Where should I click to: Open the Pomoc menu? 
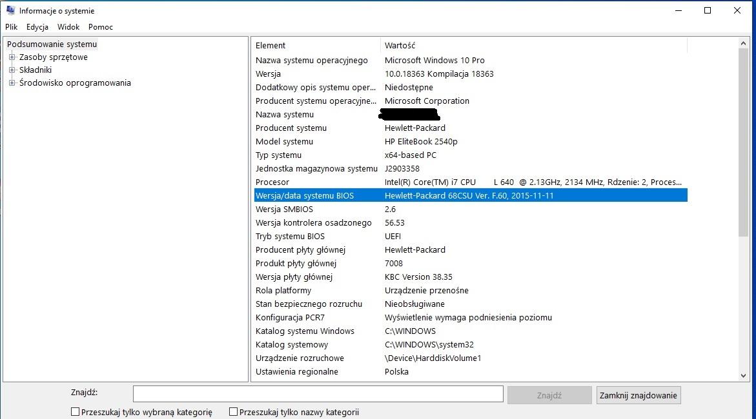(101, 27)
